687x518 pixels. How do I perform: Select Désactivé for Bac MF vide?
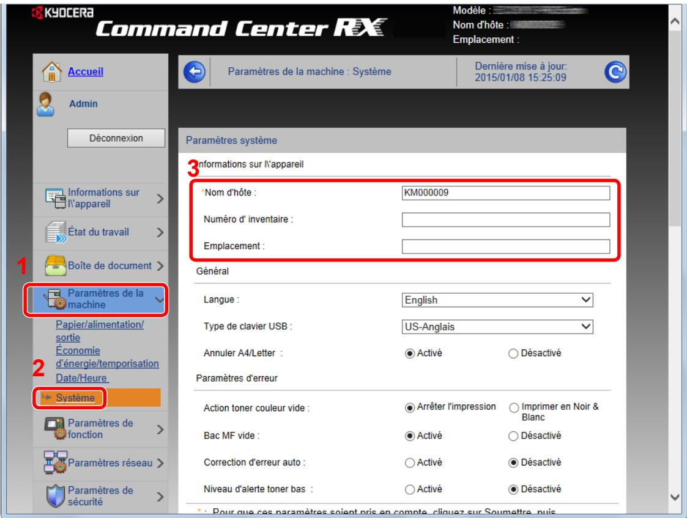click(x=513, y=436)
